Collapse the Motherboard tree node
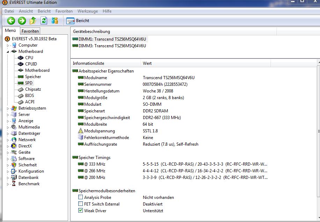This screenshot has width=320, height=222. [8, 52]
